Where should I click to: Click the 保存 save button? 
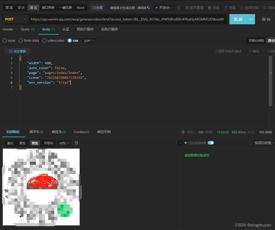coord(266,19)
